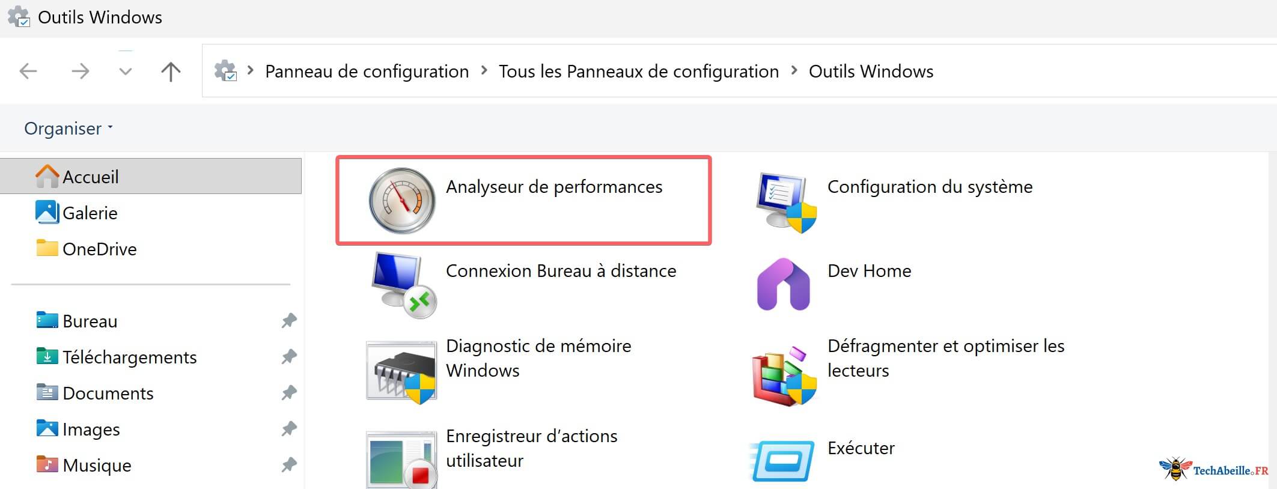Navigate up one level with the up arrow

tap(171, 70)
